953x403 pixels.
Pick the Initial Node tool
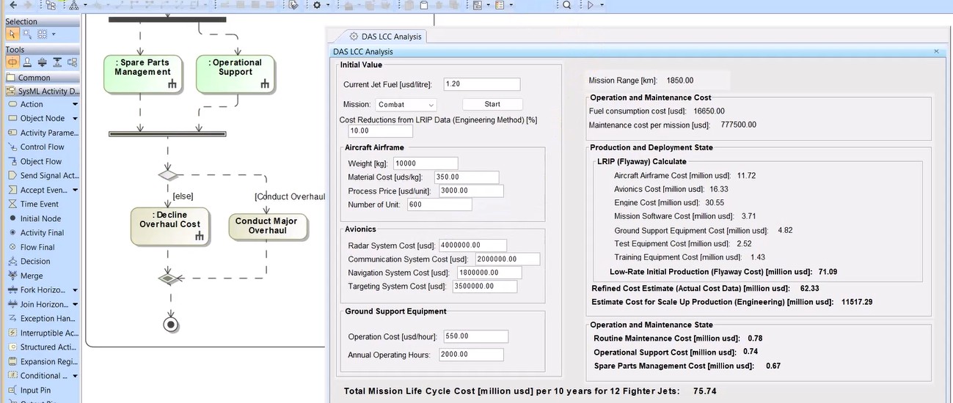(x=40, y=218)
